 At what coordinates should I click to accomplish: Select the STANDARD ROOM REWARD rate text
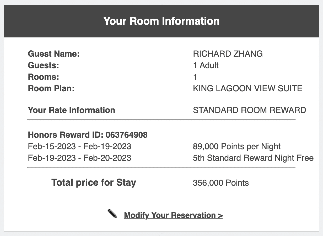click(249, 110)
